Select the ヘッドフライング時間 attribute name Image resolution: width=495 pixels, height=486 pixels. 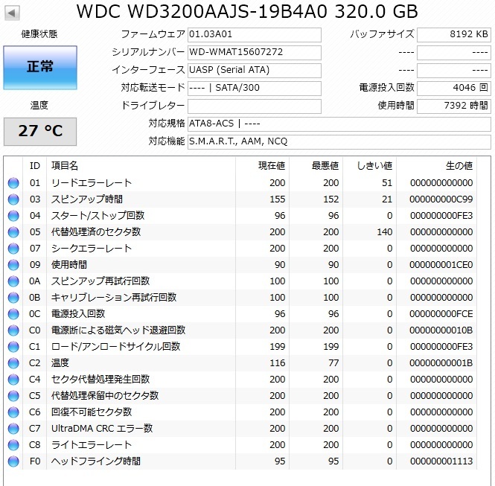click(96, 461)
